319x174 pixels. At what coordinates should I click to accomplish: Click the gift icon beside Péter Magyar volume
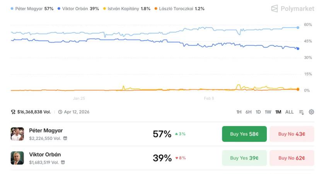click(x=65, y=138)
